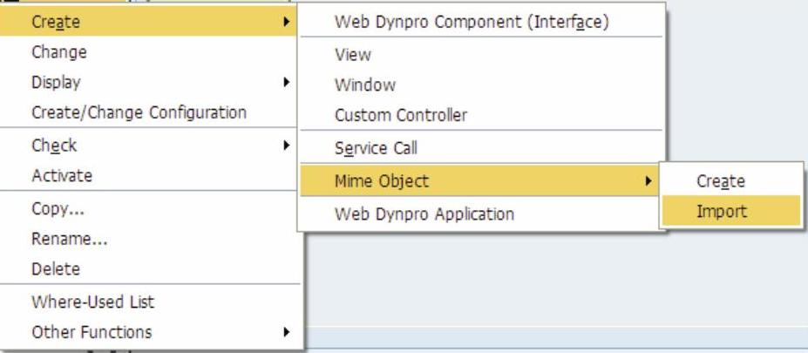Open the Display submenu entry
The height and width of the screenshot is (353, 808).
point(148,82)
